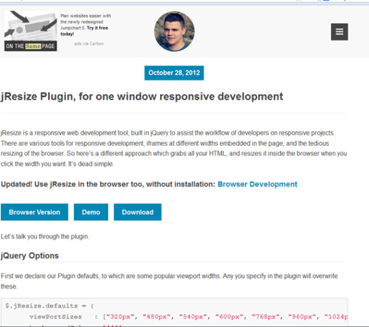This screenshot has width=369, height=327.
Task: Open the jResize Plugin article title
Action: (142, 96)
